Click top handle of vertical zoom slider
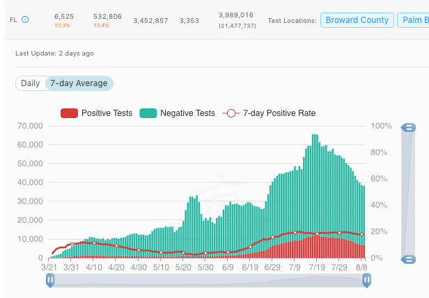429x298 pixels. [x=409, y=127]
